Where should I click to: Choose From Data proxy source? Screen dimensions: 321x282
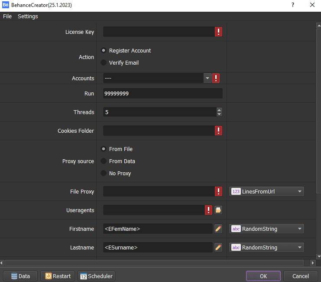click(x=104, y=161)
